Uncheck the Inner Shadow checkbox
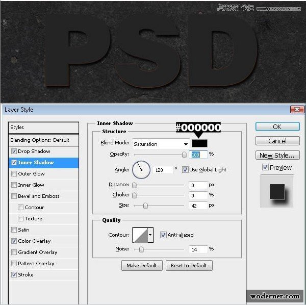 pos(14,162)
